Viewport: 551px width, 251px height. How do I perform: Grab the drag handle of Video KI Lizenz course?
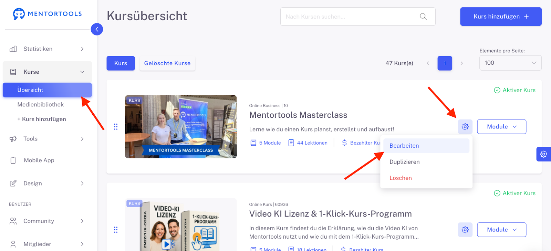click(116, 230)
